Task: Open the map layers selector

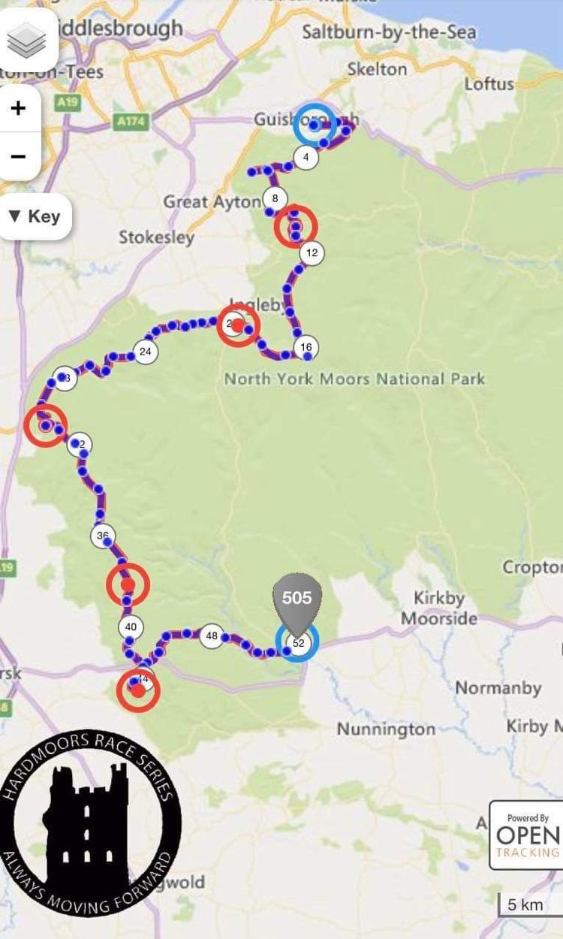Action: [x=27, y=41]
